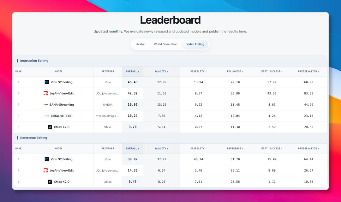341x202 pixels.
Task: Sort Reference Editing by Reference column
Action: tap(235, 149)
